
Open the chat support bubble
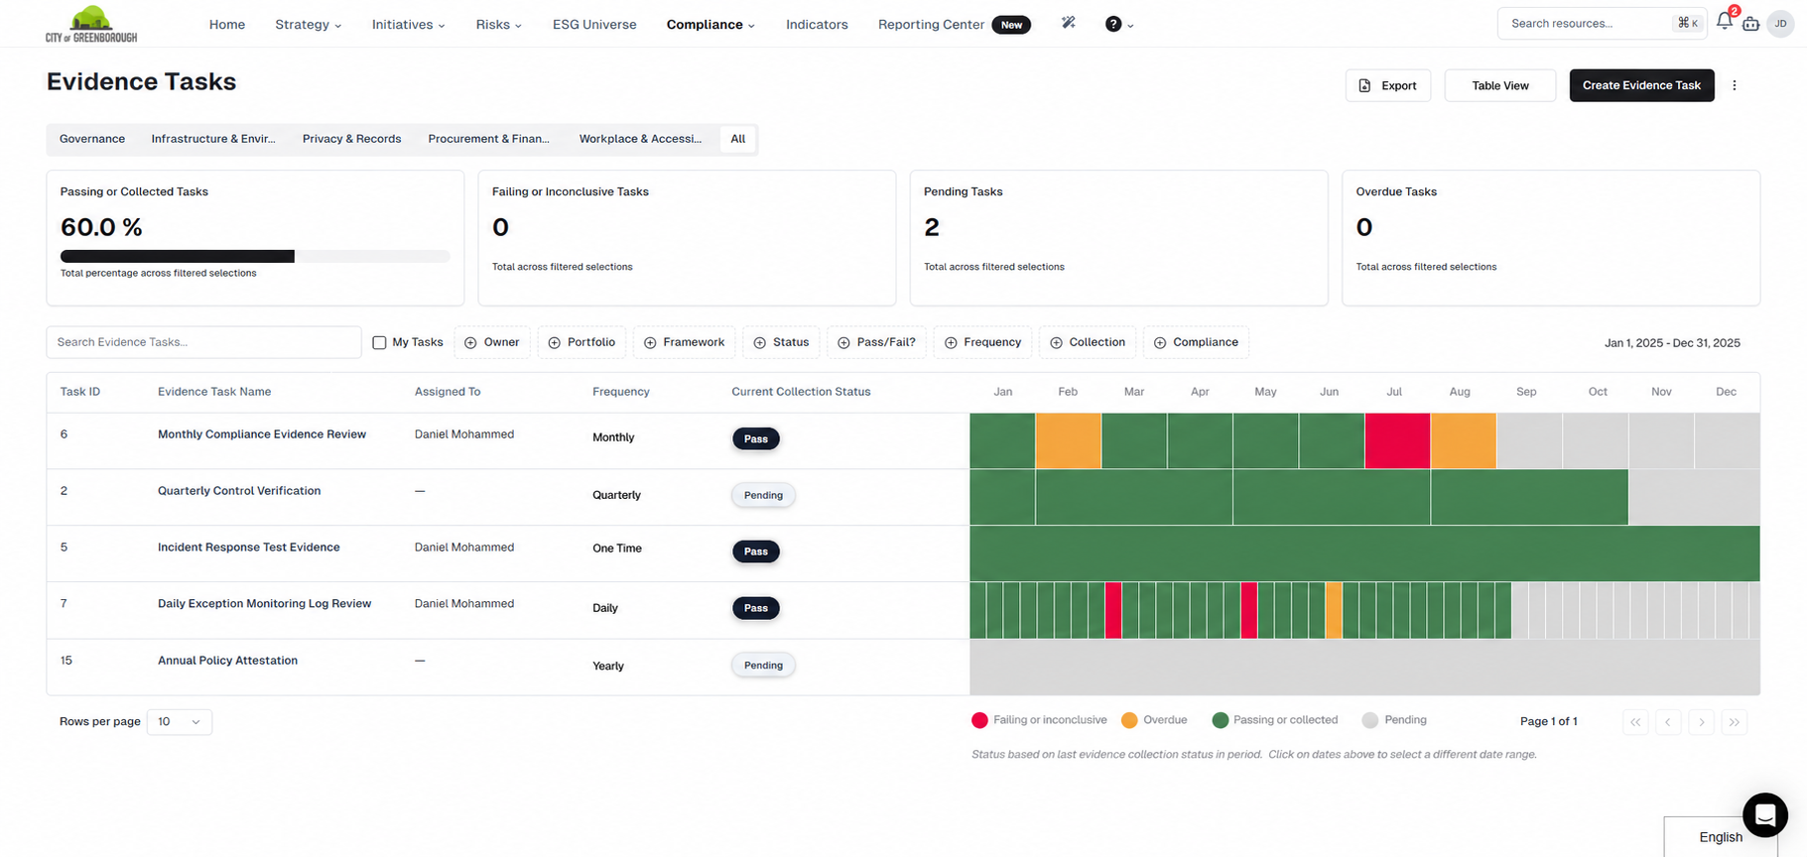(x=1765, y=815)
